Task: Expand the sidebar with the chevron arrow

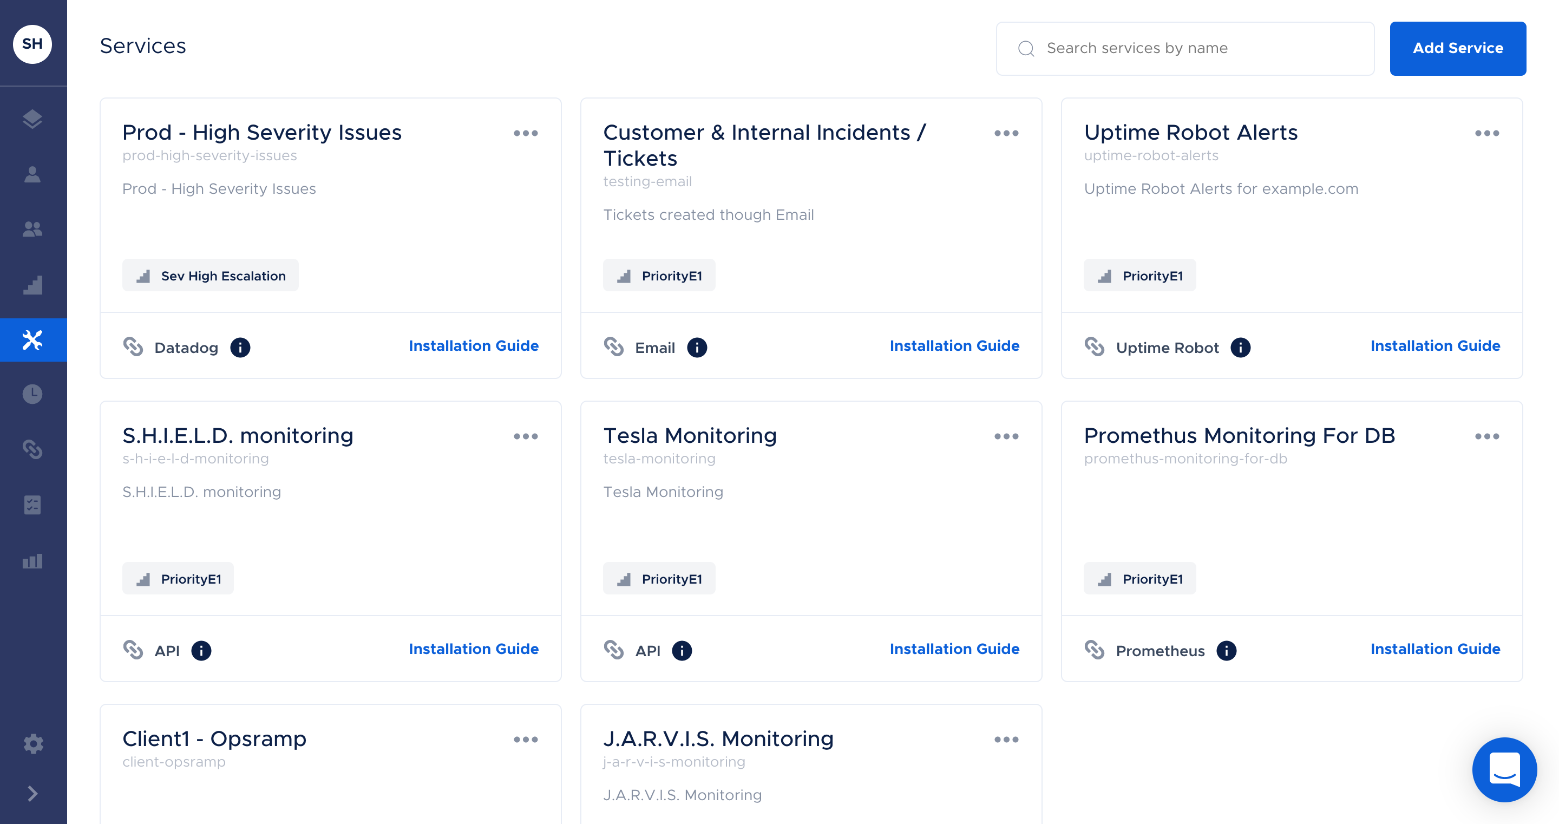Action: (32, 794)
